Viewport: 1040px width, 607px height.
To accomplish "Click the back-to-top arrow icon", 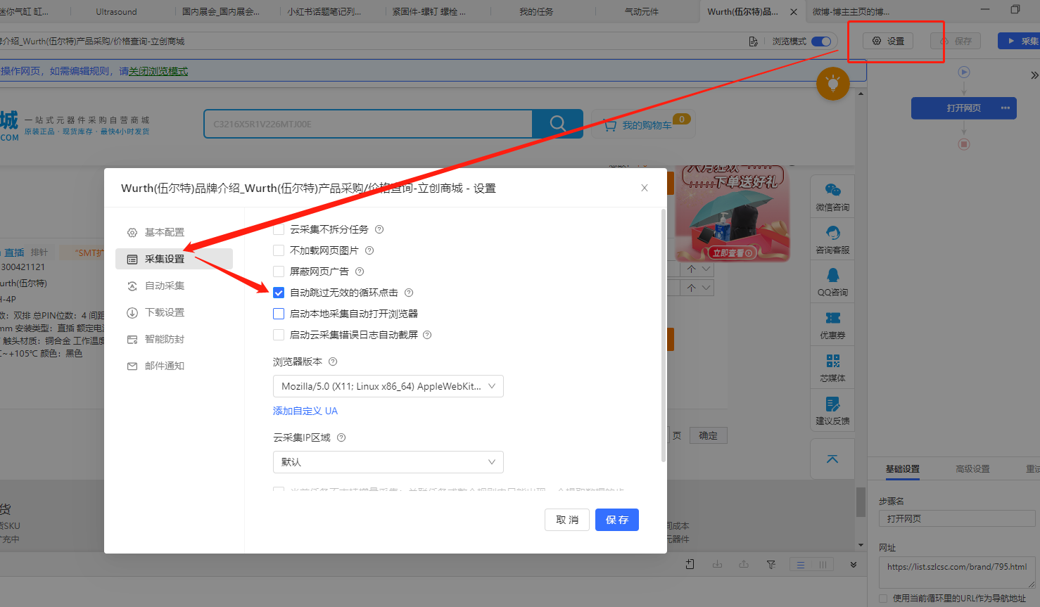I will 832,459.
